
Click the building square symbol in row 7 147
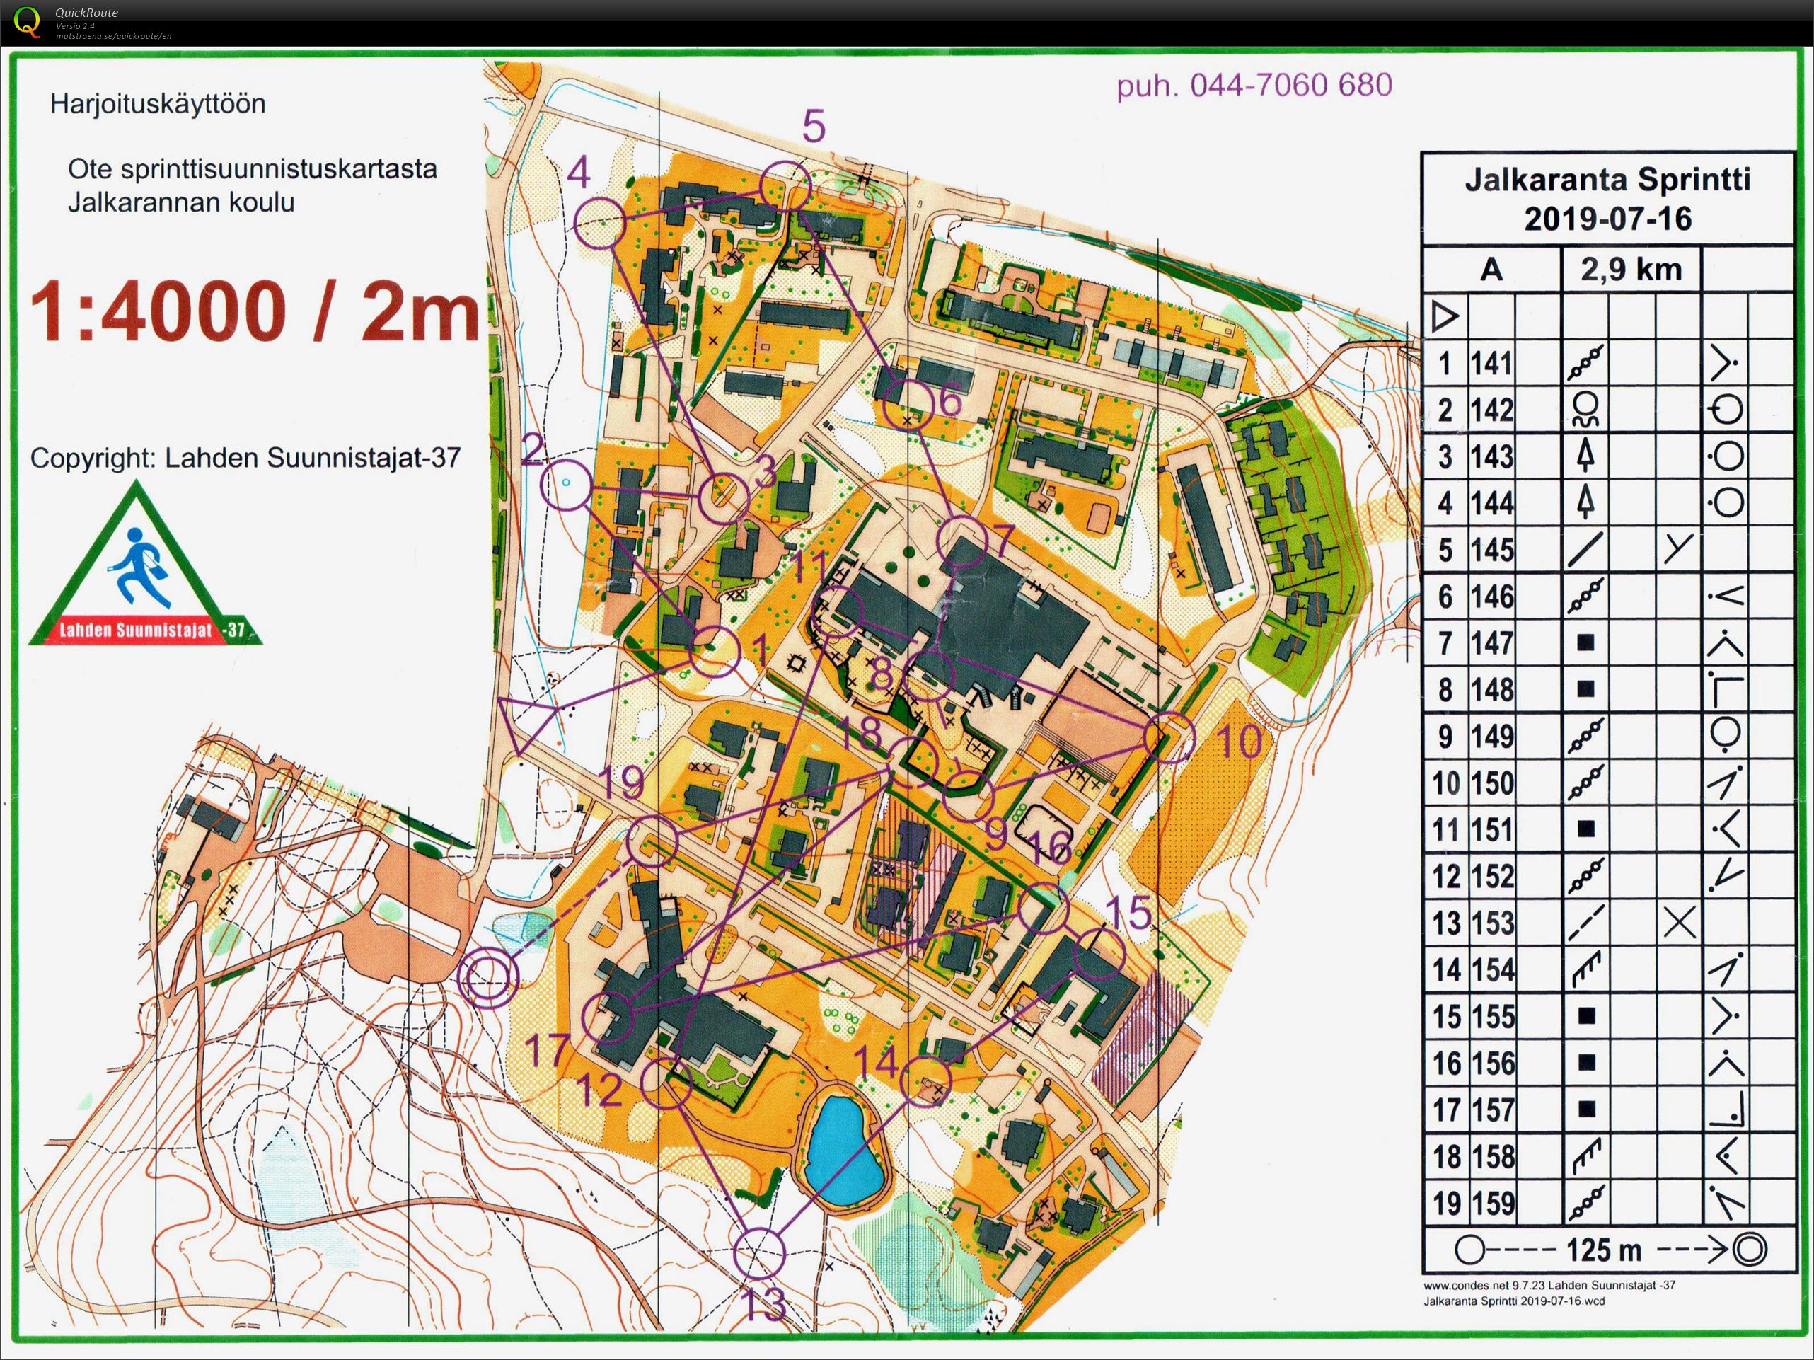pyautogui.click(x=1586, y=643)
